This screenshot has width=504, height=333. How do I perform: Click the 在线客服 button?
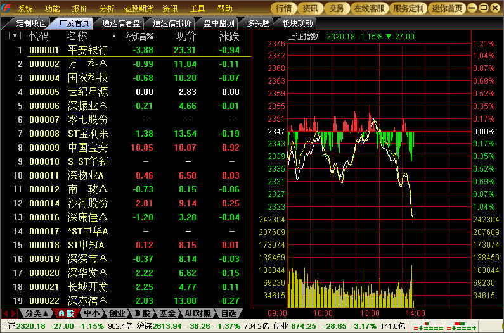click(369, 8)
